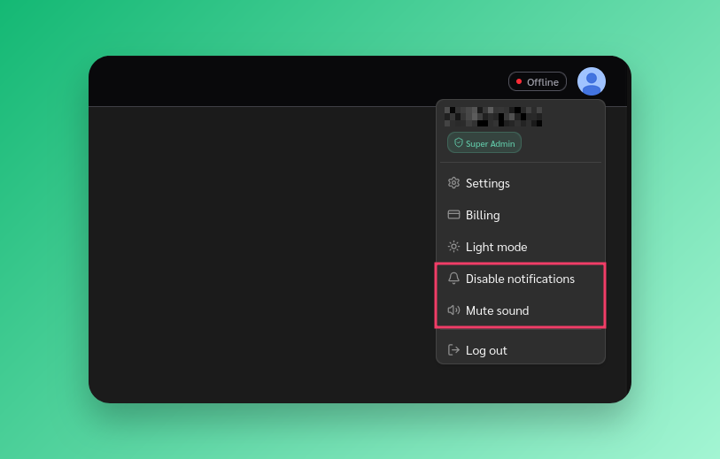
Task: Click the Super Admin role badge
Action: pyautogui.click(x=484, y=142)
